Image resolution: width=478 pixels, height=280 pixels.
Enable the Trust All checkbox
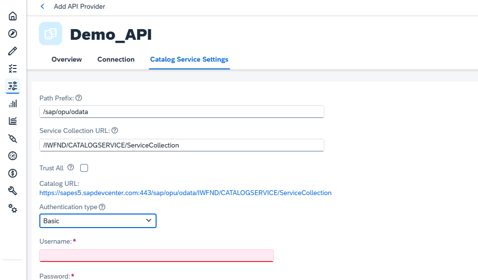[84, 168]
